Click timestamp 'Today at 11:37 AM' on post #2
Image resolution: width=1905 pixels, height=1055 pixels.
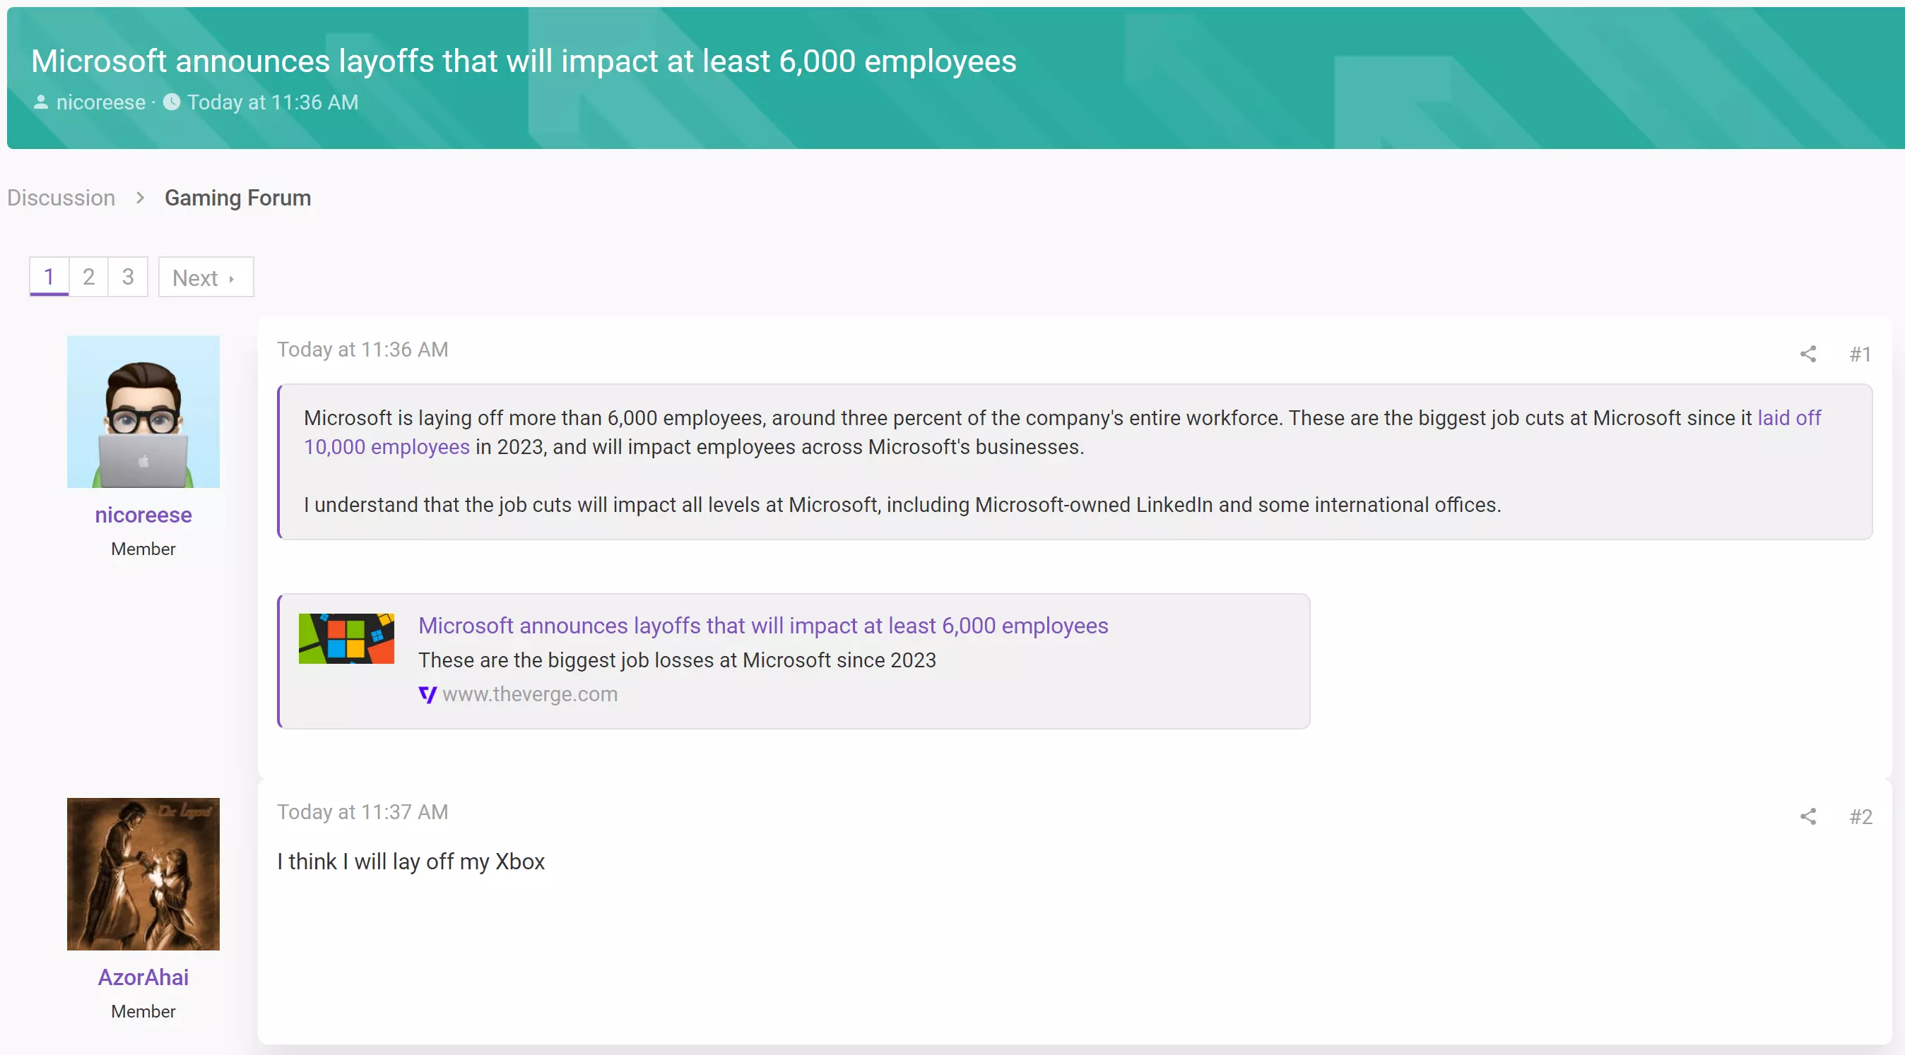pos(362,813)
